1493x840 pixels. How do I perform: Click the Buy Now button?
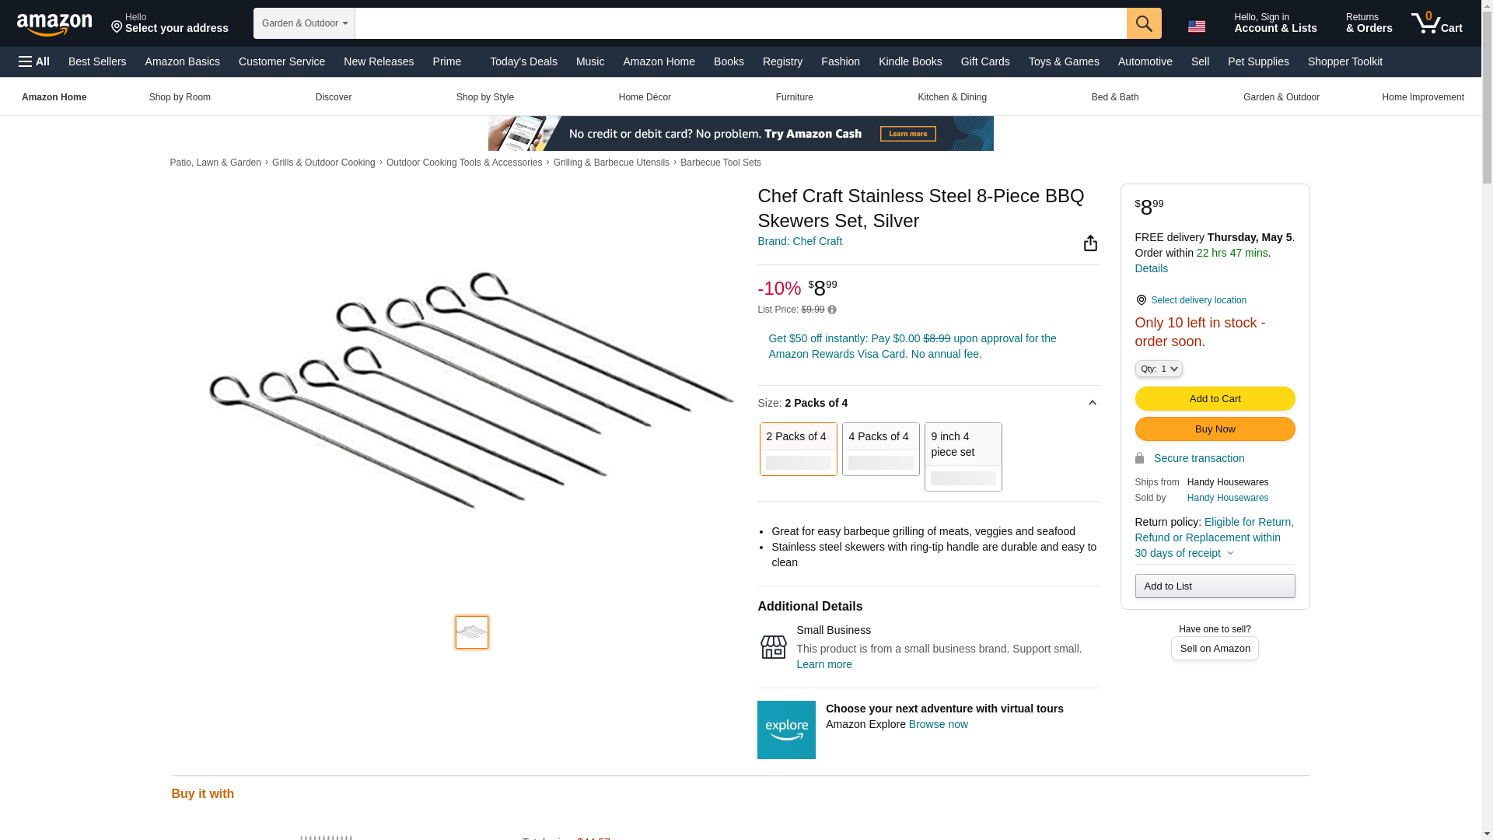1215,429
